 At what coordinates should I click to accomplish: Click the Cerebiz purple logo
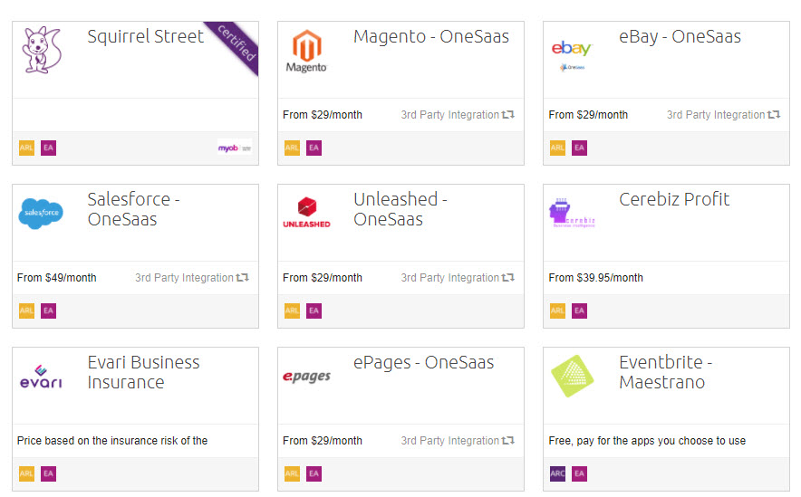point(572,214)
